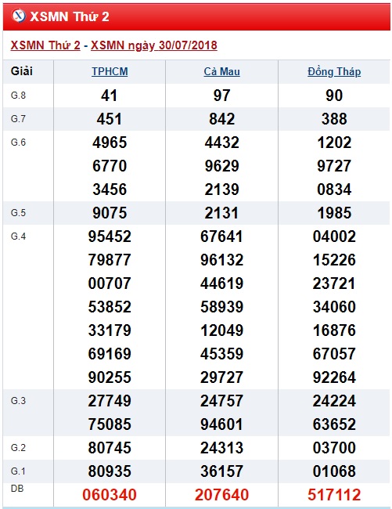Click the G.4 row label
The height and width of the screenshot is (509, 392).
coord(18,236)
